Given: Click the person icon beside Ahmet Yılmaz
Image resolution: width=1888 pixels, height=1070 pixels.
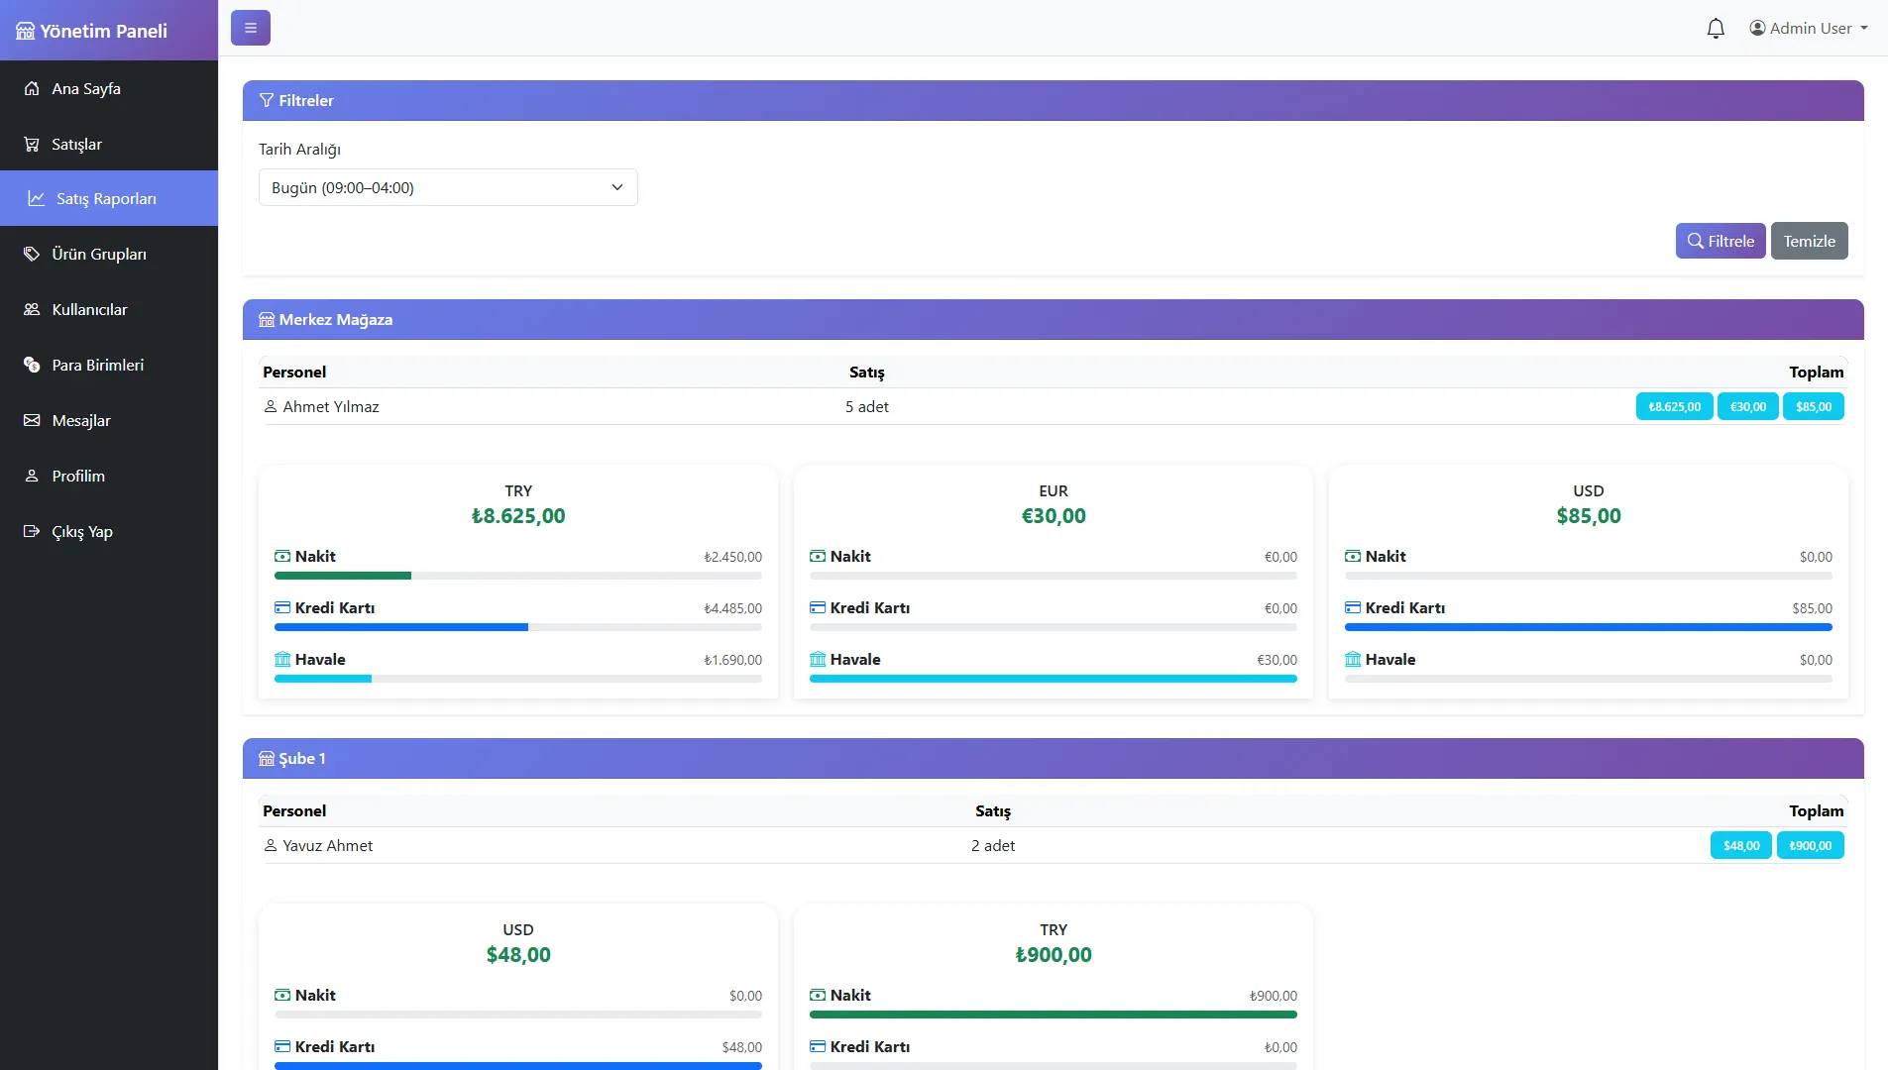Looking at the screenshot, I should coord(271,406).
